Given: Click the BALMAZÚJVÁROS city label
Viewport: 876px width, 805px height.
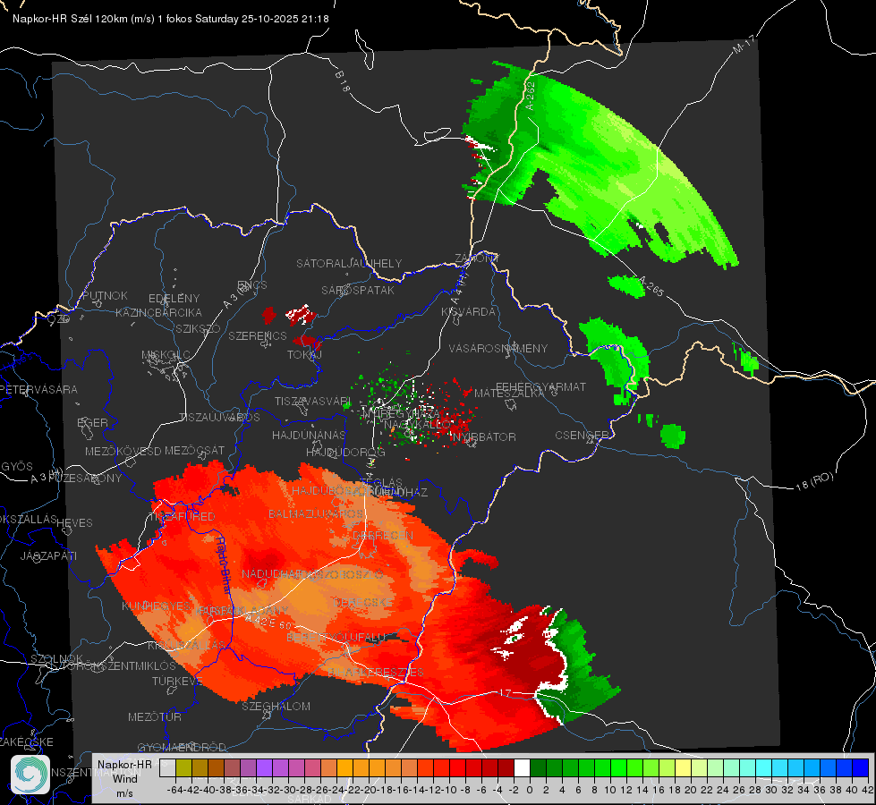Looking at the screenshot, I should coord(316,513).
